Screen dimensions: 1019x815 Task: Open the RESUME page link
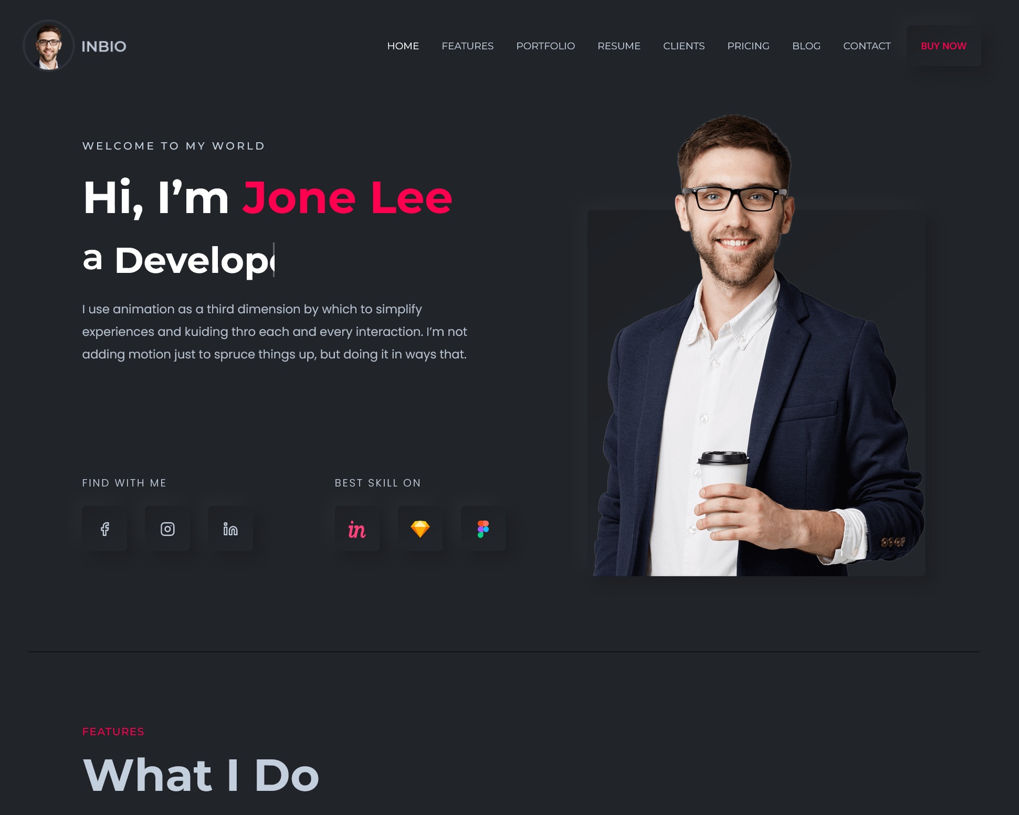pyautogui.click(x=619, y=46)
